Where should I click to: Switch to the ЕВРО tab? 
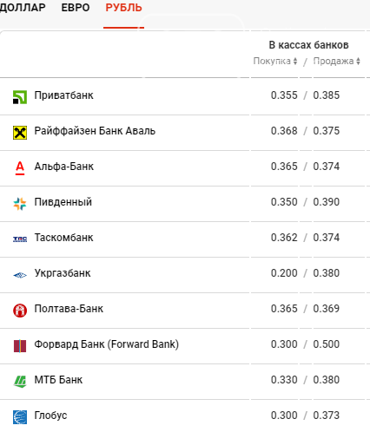[x=76, y=8]
